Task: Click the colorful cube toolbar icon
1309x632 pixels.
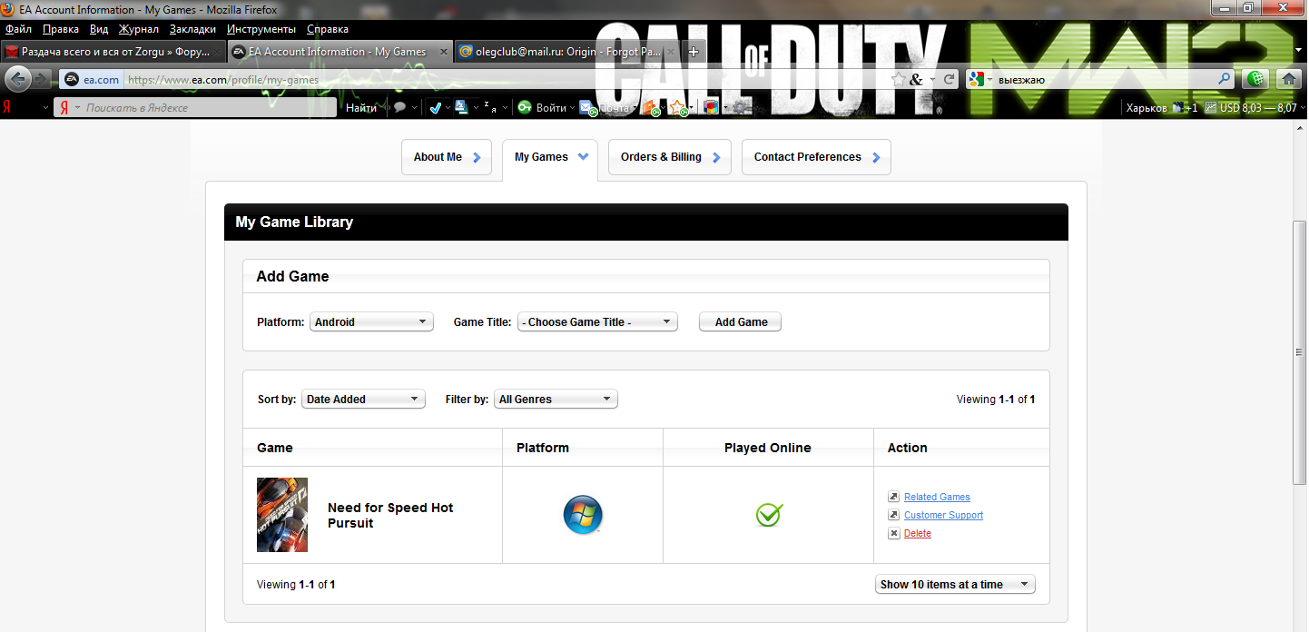Action: coord(711,107)
